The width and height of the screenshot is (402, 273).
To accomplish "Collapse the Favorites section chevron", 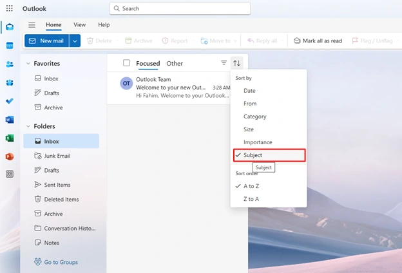I will (x=28, y=63).
